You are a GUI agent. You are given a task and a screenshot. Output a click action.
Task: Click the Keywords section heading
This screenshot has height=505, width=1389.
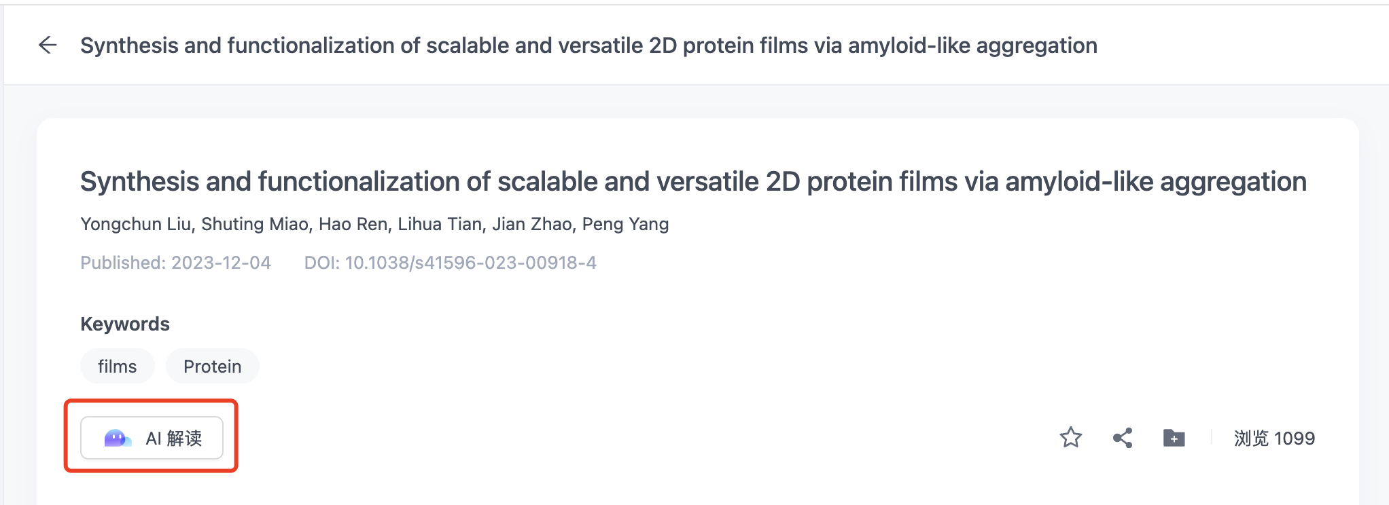pyautogui.click(x=125, y=324)
